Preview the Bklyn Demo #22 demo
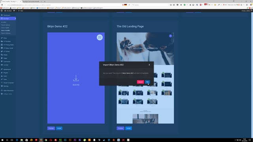The height and width of the screenshot is (142, 253). [x=51, y=128]
